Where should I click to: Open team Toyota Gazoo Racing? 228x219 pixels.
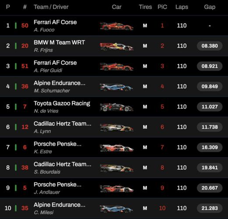pos(62,103)
